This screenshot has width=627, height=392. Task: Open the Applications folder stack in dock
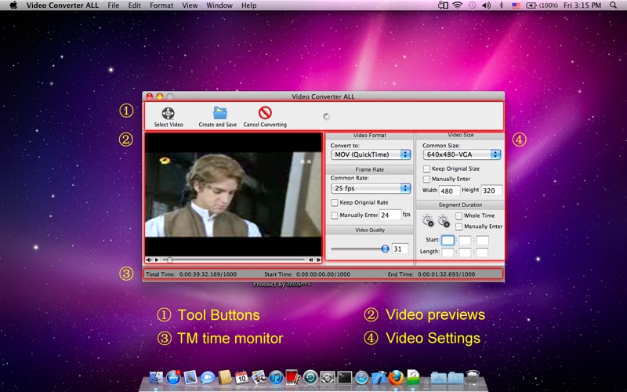click(438, 377)
